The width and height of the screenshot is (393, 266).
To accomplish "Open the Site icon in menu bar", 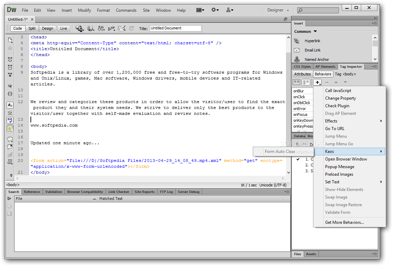I will [x=230, y=10].
